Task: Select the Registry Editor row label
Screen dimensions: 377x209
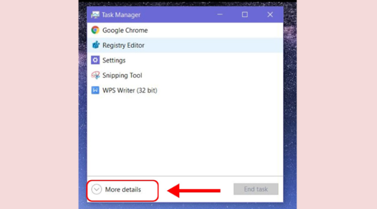Action: 124,45
